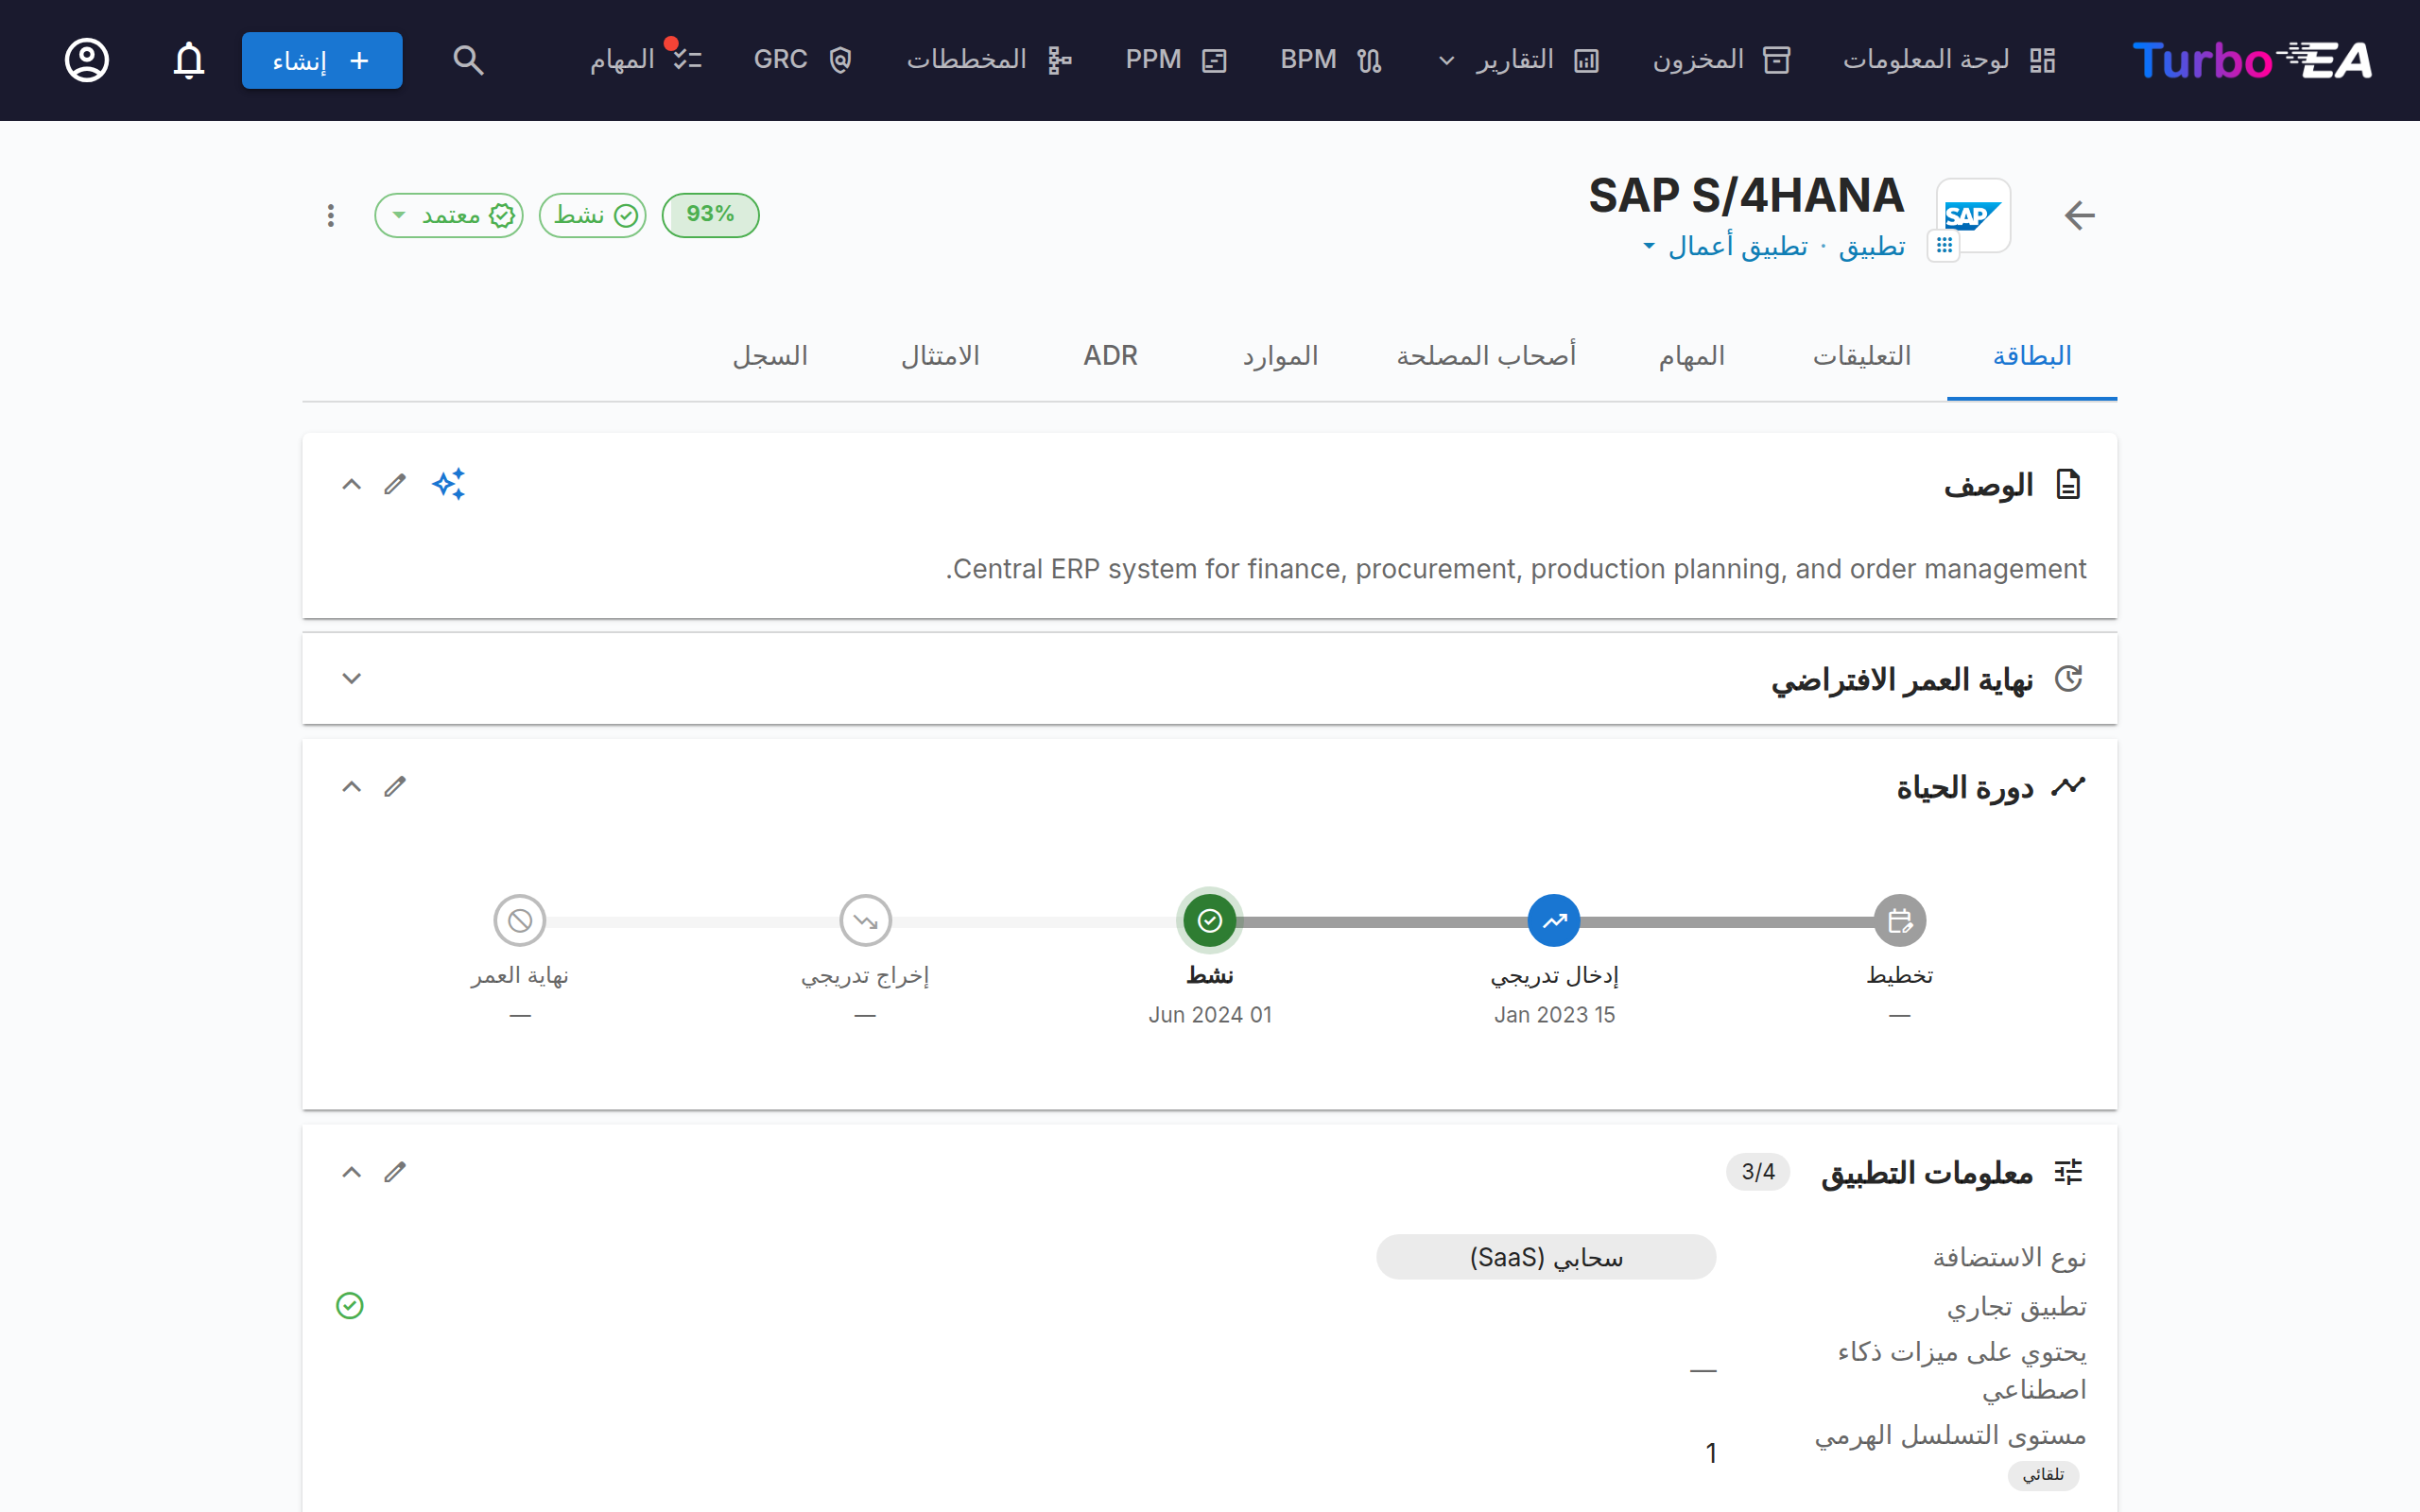Image resolution: width=2420 pixels, height=1512 pixels.
Task: Select the نهاية العمر lifecycle stage marker
Action: coord(520,920)
